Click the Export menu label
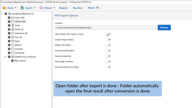The image size is (192, 108). (x=29, y=8)
